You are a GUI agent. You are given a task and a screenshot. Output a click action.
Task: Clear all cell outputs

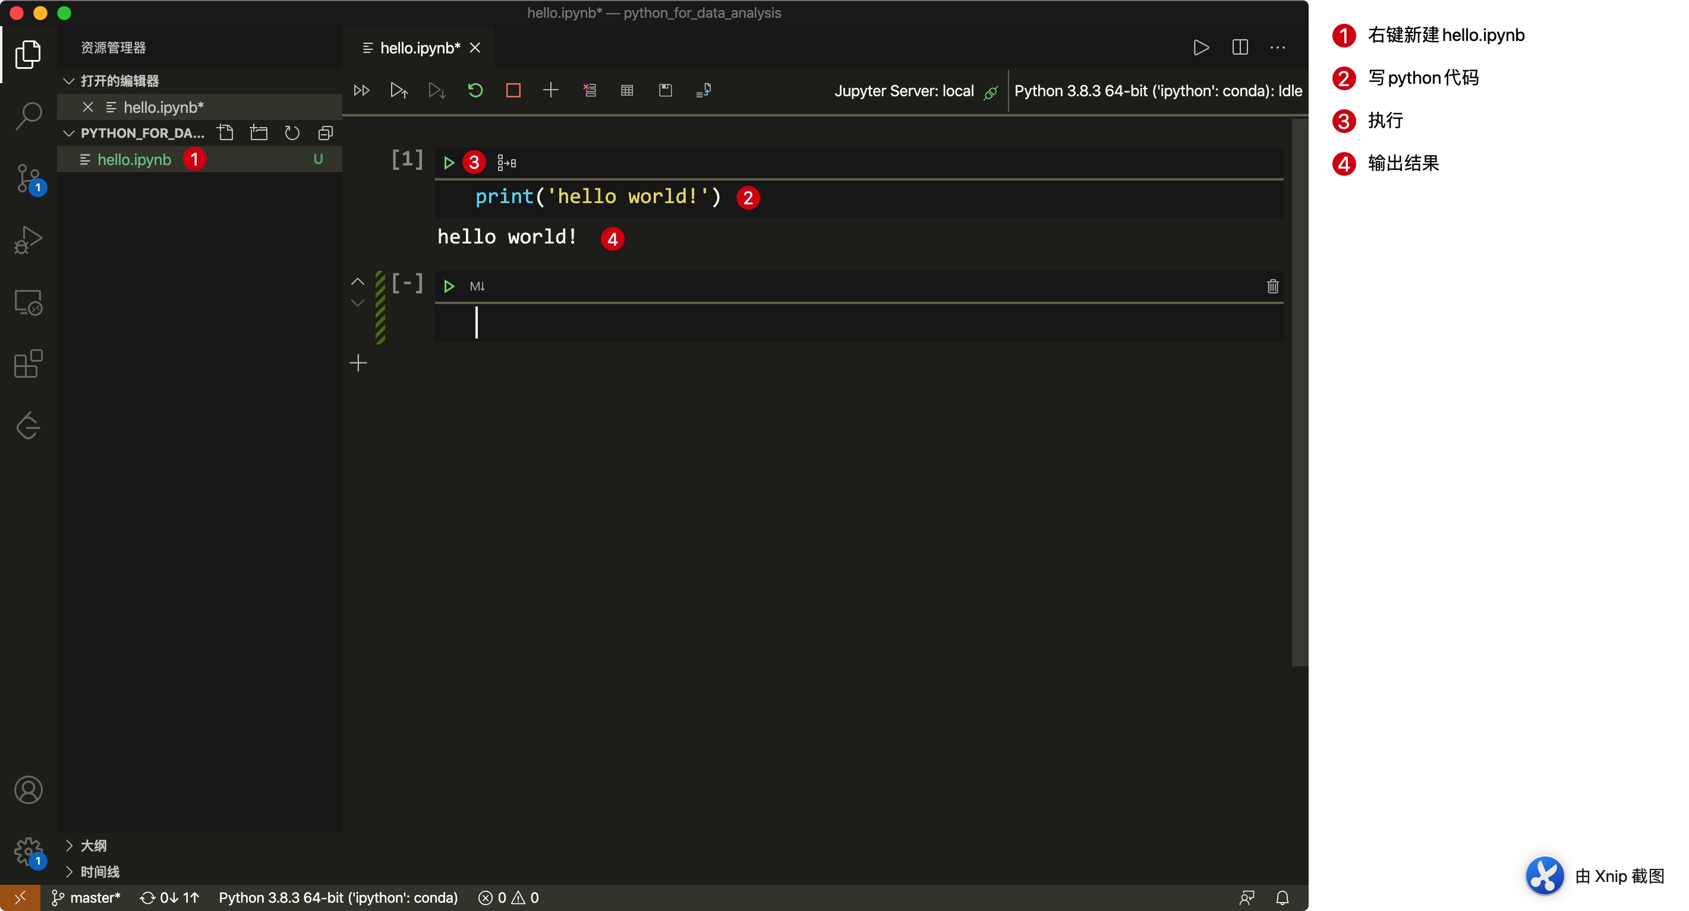coord(590,90)
